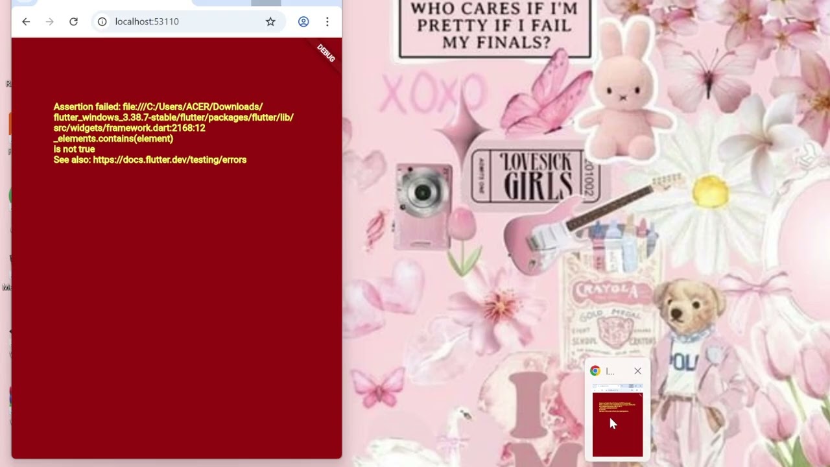This screenshot has height=467, width=830.
Task: Click the '_elements.contains(element)' text
Action: click(113, 139)
